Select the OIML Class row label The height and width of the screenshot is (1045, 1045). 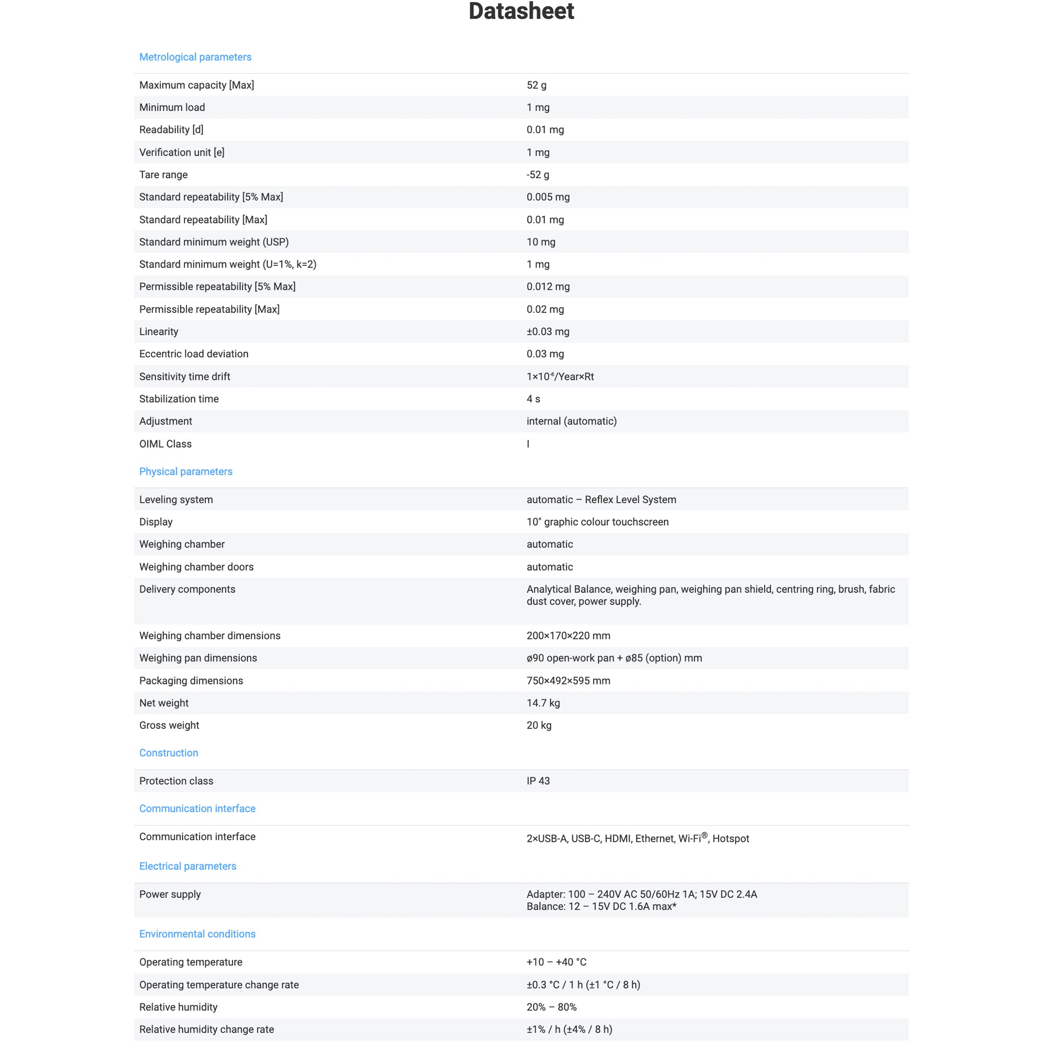click(x=165, y=444)
